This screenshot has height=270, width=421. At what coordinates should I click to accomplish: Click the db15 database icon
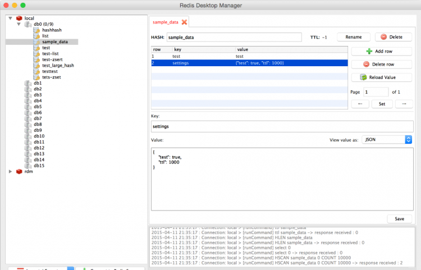point(28,166)
